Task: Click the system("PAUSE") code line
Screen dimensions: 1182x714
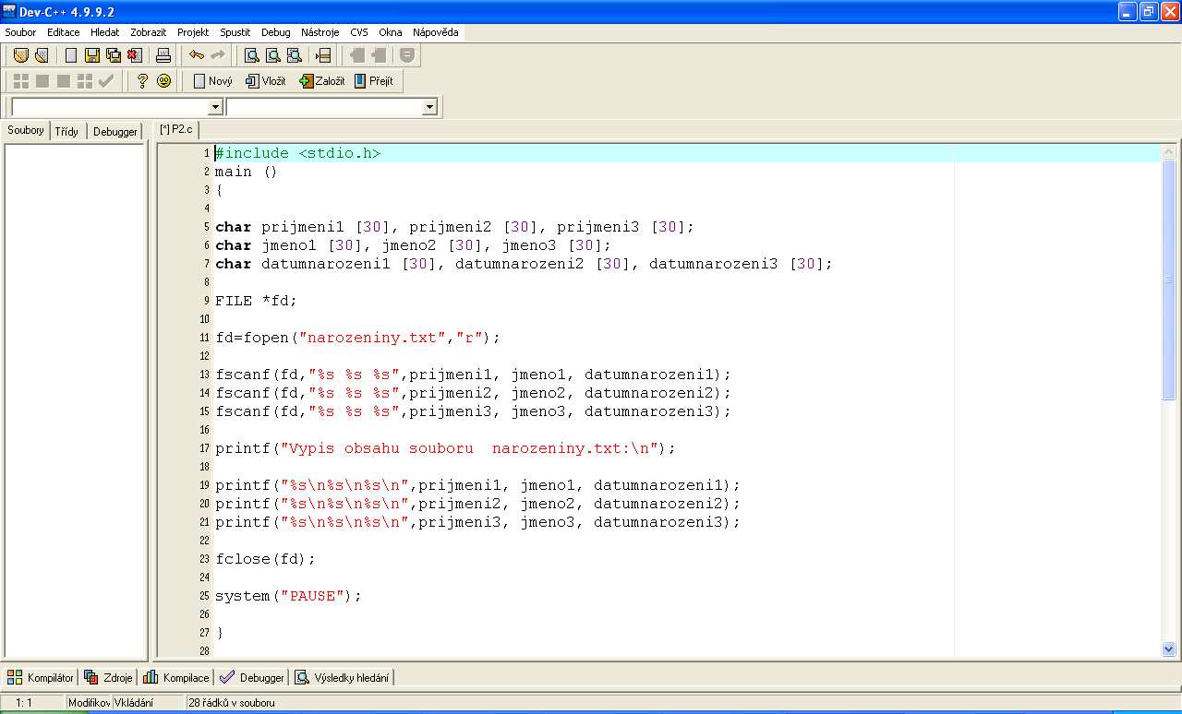Action: coord(288,596)
